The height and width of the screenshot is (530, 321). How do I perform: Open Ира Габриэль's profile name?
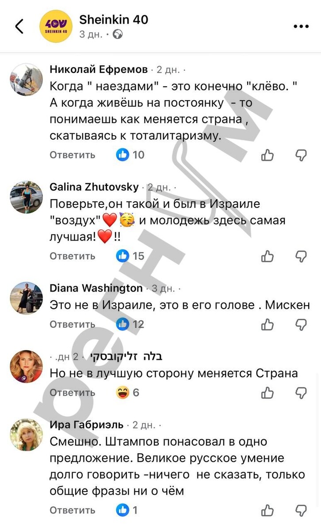click(x=87, y=425)
